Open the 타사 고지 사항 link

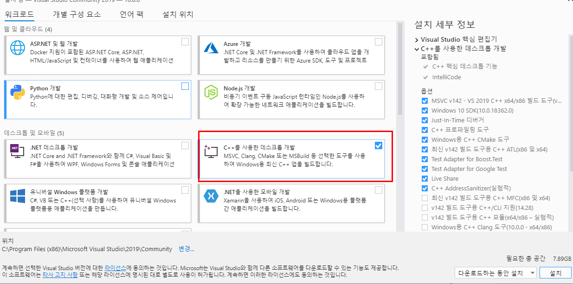point(60,275)
